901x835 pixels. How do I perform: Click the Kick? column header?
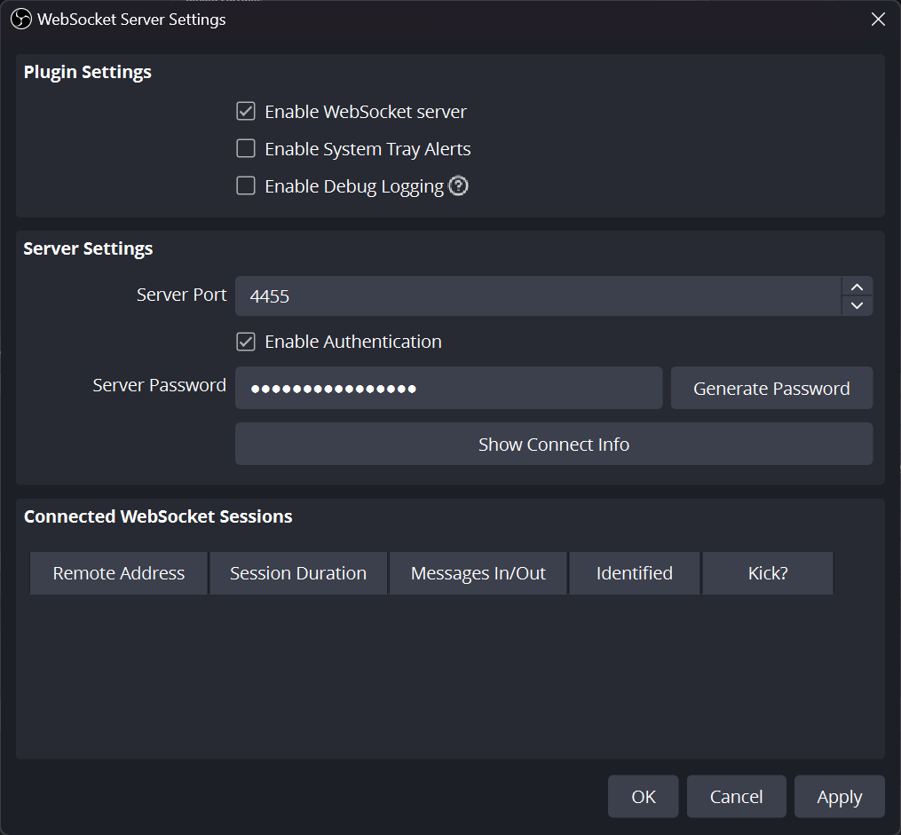coord(768,573)
